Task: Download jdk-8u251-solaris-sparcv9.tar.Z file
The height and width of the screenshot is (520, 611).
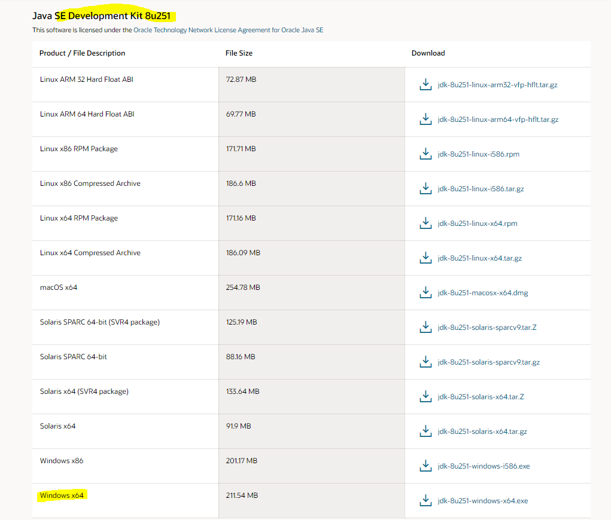Action: tap(487, 328)
